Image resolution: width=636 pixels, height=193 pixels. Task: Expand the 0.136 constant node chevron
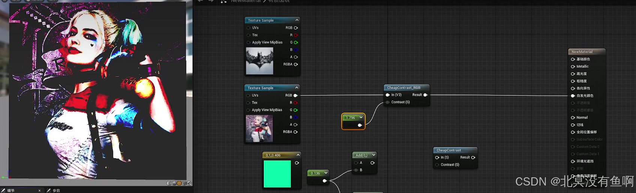326,173
